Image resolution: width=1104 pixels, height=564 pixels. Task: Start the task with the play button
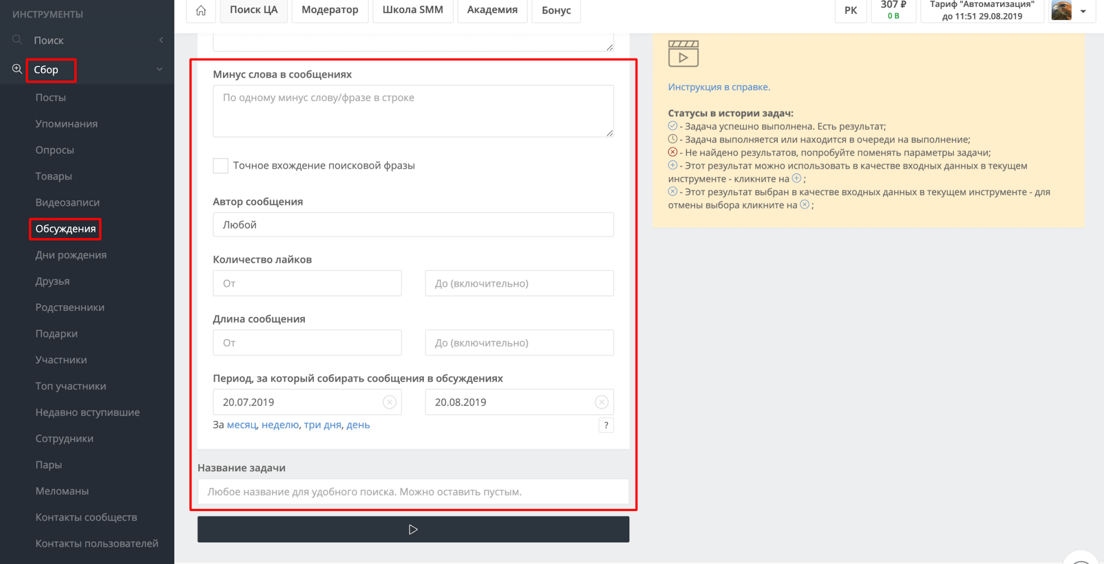413,529
